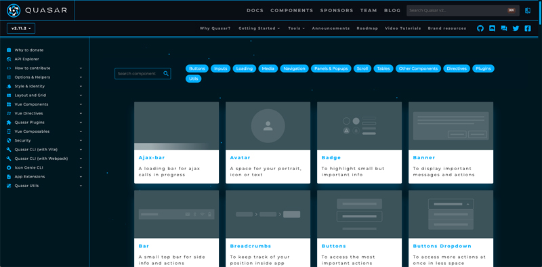Click API Explorer sidebar icon

click(x=9, y=59)
